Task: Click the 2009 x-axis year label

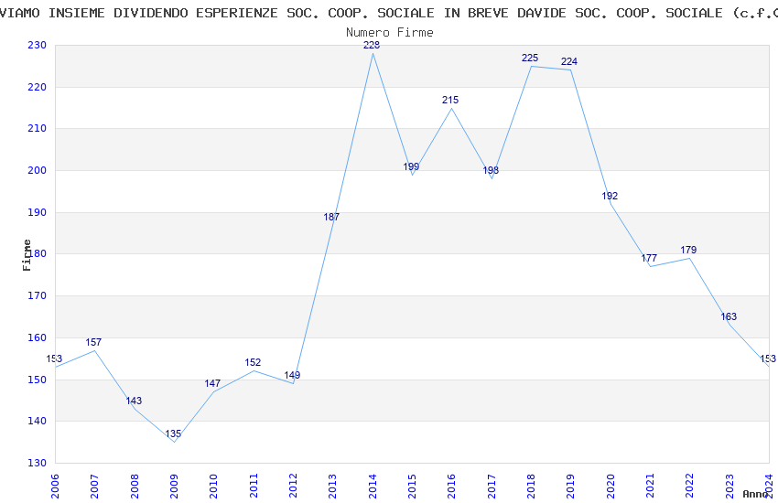Action: 174,486
